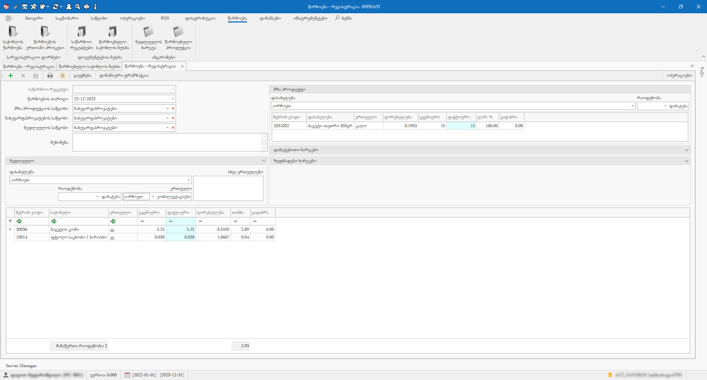Click the გაუქმება button
Image resolution: width=707 pixels, height=380 pixels.
pyautogui.click(x=82, y=76)
